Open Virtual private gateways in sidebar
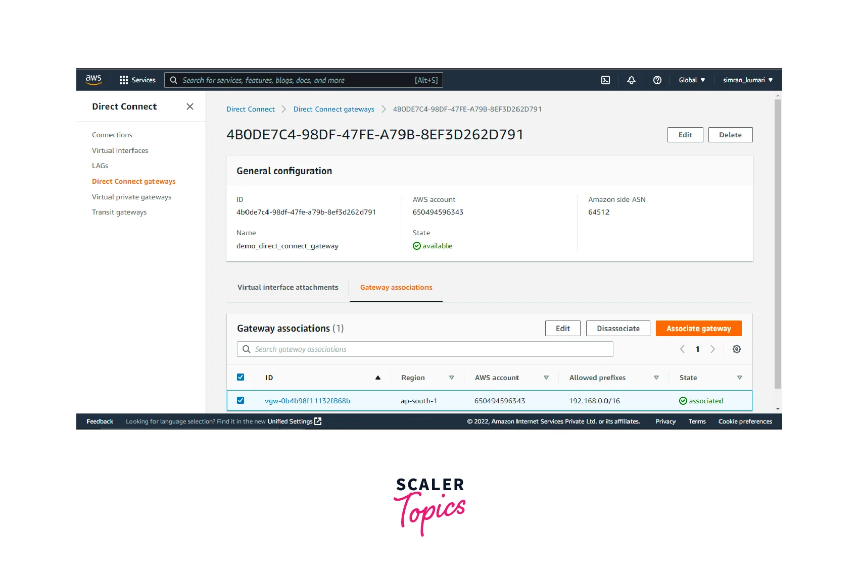The height and width of the screenshot is (585, 859). (x=131, y=197)
